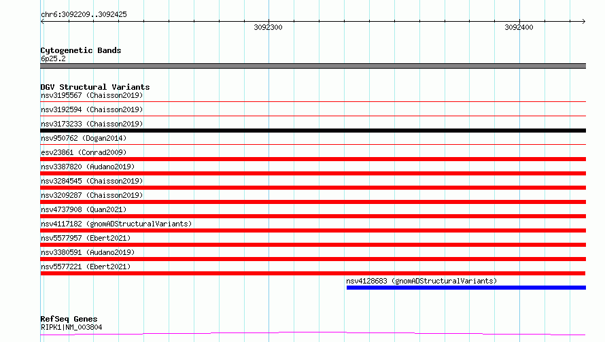
Task: Open variant nsv3195567 (Chaisson2019)
Action: tap(92, 95)
